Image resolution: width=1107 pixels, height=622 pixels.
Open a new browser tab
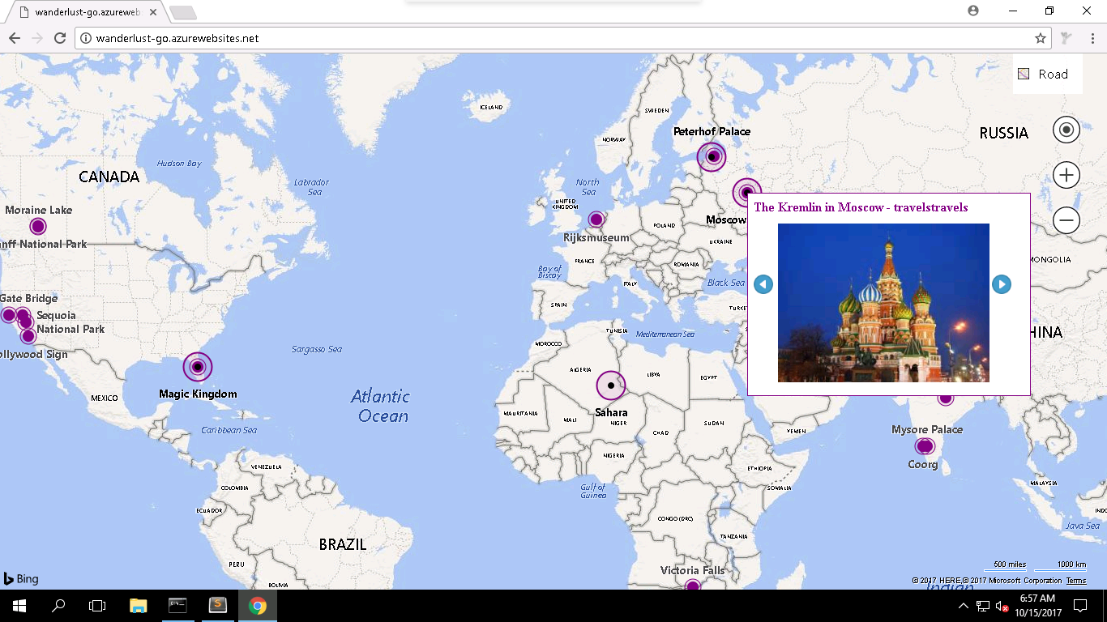tap(182, 12)
